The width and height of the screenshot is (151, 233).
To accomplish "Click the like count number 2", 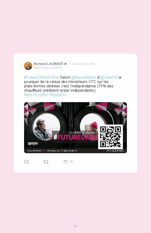I will pos(71,162).
